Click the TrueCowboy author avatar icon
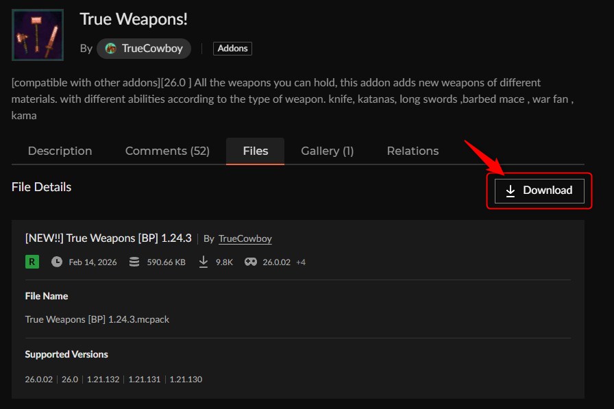 coord(110,49)
